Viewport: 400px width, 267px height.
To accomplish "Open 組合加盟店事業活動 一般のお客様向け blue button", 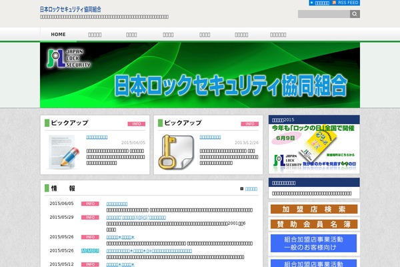I will tap(314, 243).
